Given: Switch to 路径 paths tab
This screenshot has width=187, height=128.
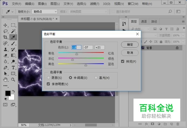Looking at the screenshot, I should (x=154, y=22).
